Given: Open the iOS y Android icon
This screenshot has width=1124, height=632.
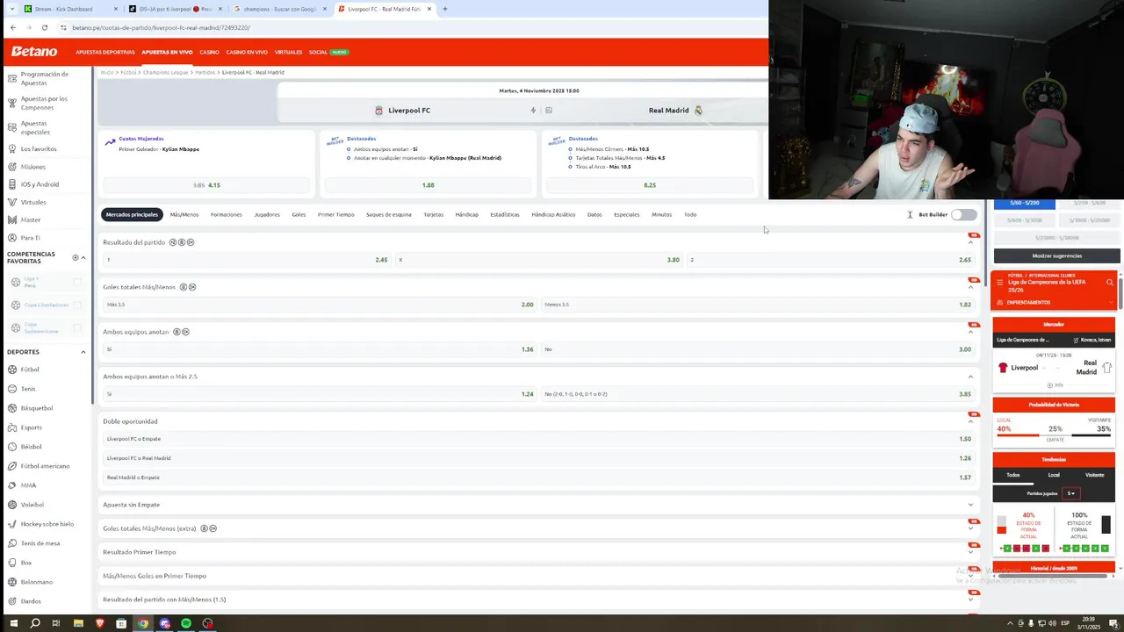Looking at the screenshot, I should pyautogui.click(x=12, y=184).
